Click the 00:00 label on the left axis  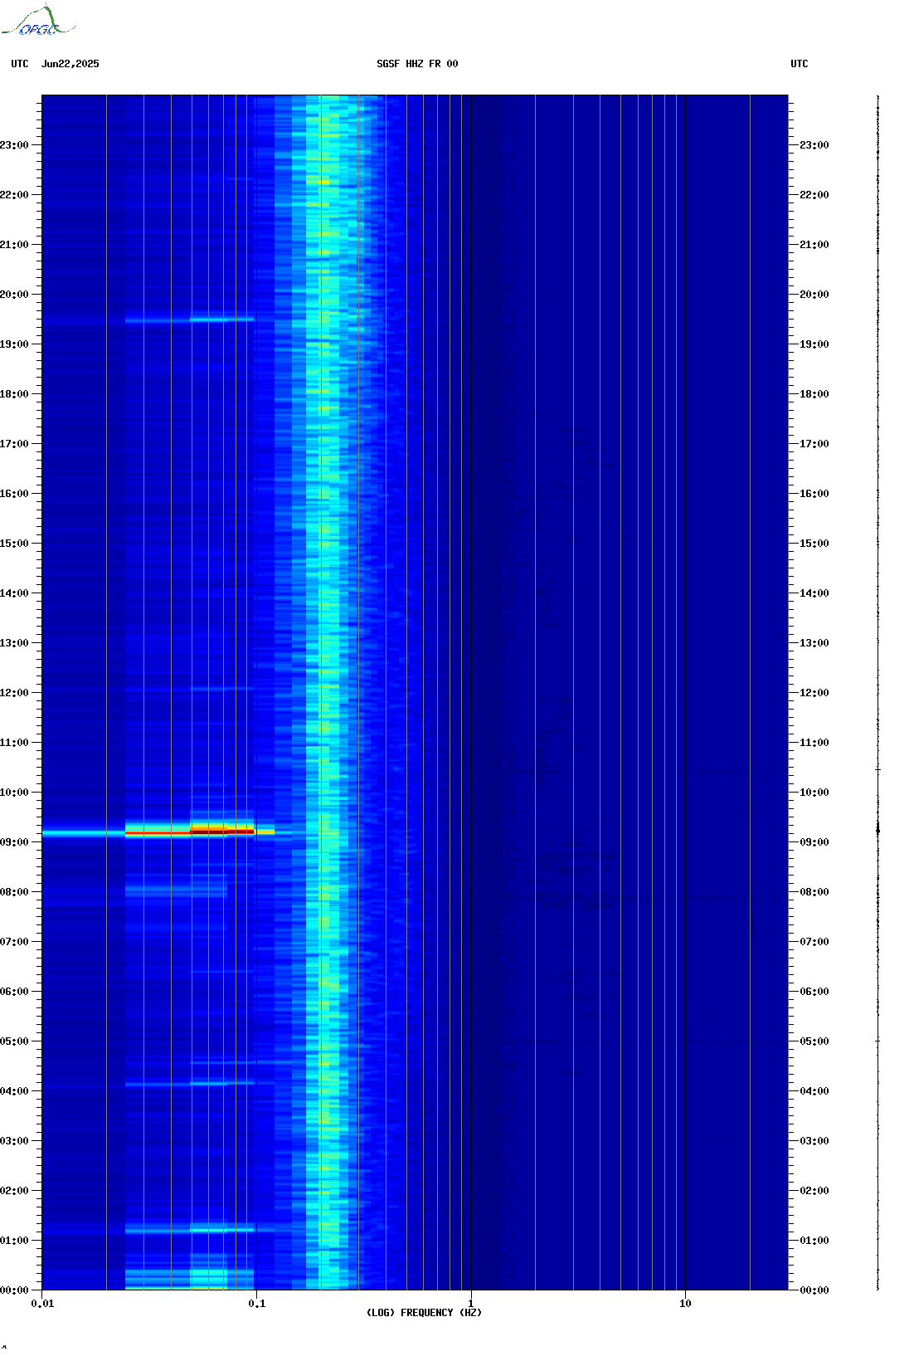14,1290
